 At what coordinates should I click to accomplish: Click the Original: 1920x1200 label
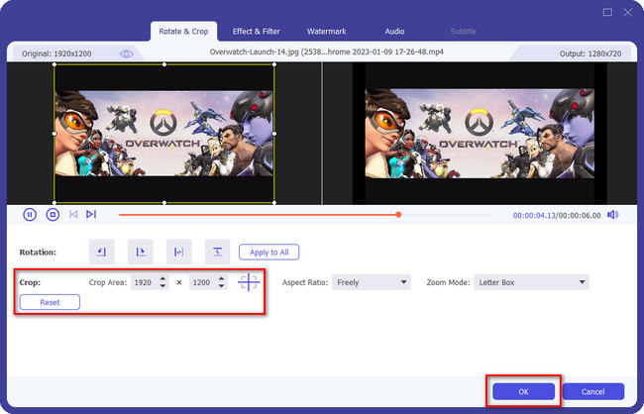56,53
